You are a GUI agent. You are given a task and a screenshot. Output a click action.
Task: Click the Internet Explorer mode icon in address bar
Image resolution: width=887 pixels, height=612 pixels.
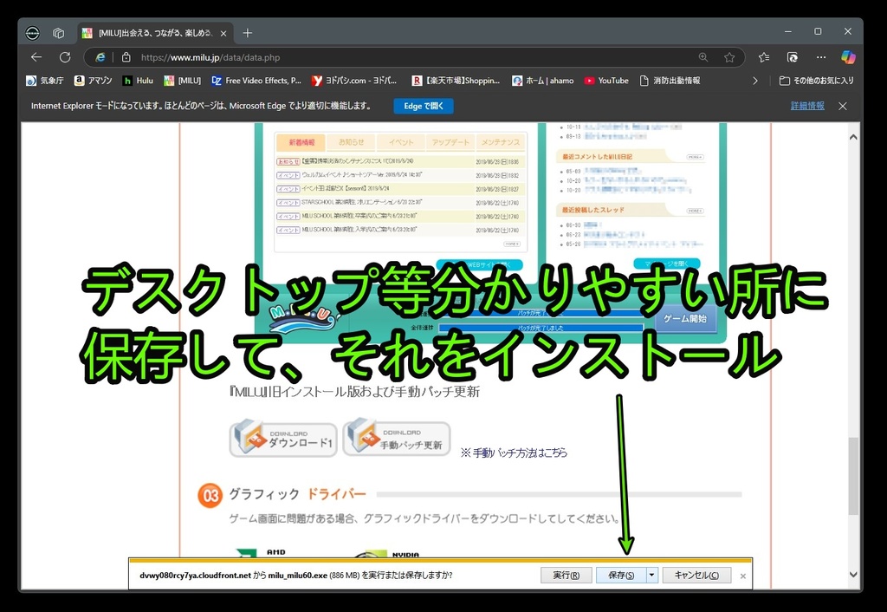(100, 57)
